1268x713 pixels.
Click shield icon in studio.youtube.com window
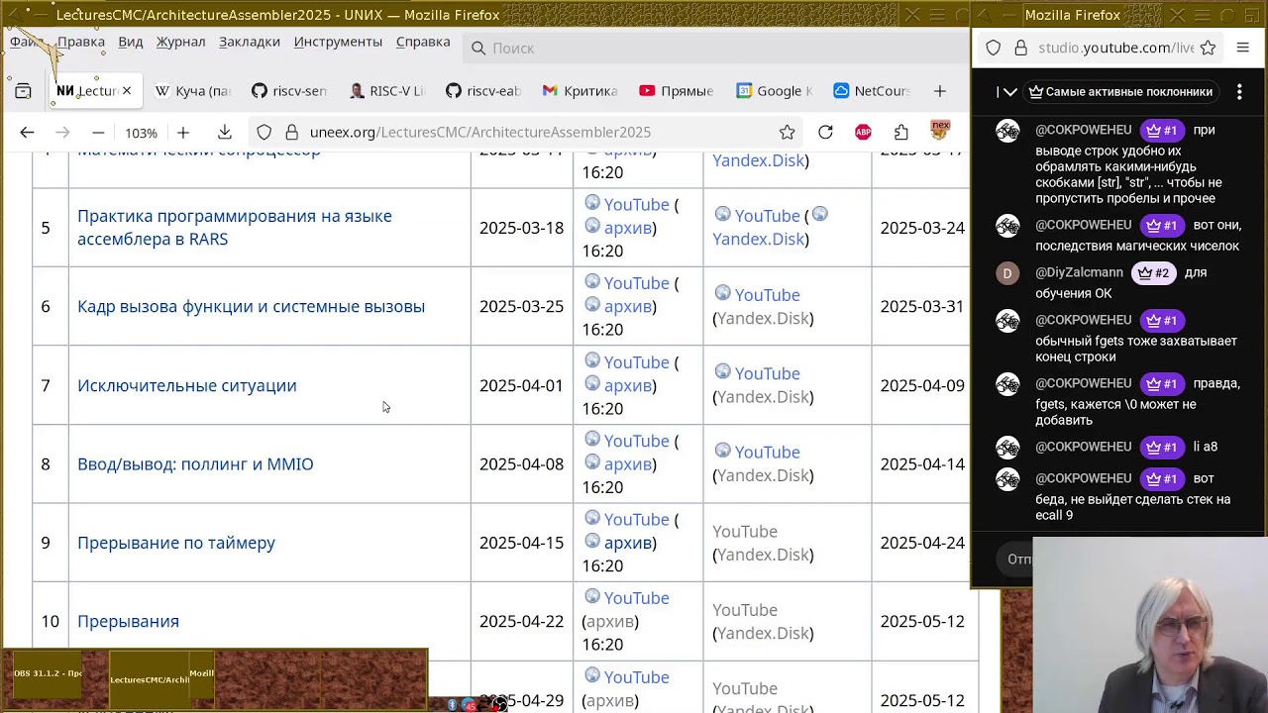point(994,48)
